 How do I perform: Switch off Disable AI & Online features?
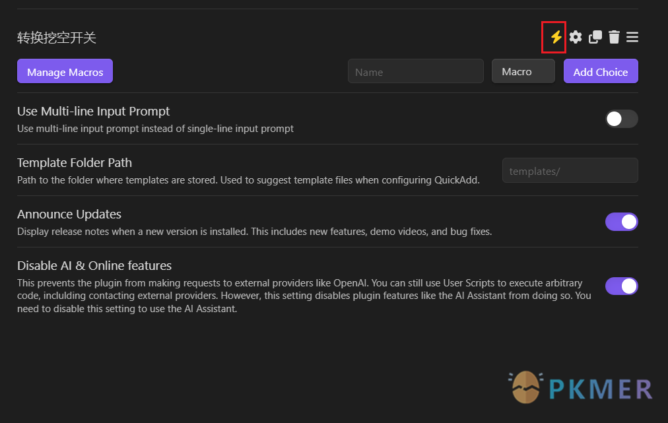coord(621,286)
